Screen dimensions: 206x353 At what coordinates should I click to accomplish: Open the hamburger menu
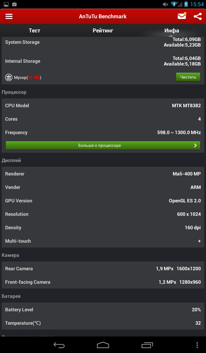click(x=9, y=17)
